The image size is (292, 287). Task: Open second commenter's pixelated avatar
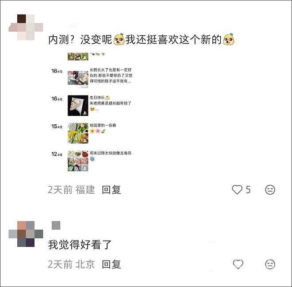pos(26,234)
